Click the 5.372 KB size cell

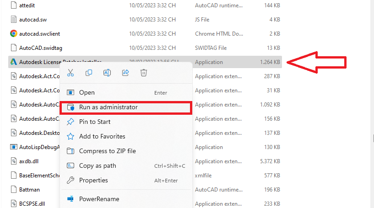270,161
